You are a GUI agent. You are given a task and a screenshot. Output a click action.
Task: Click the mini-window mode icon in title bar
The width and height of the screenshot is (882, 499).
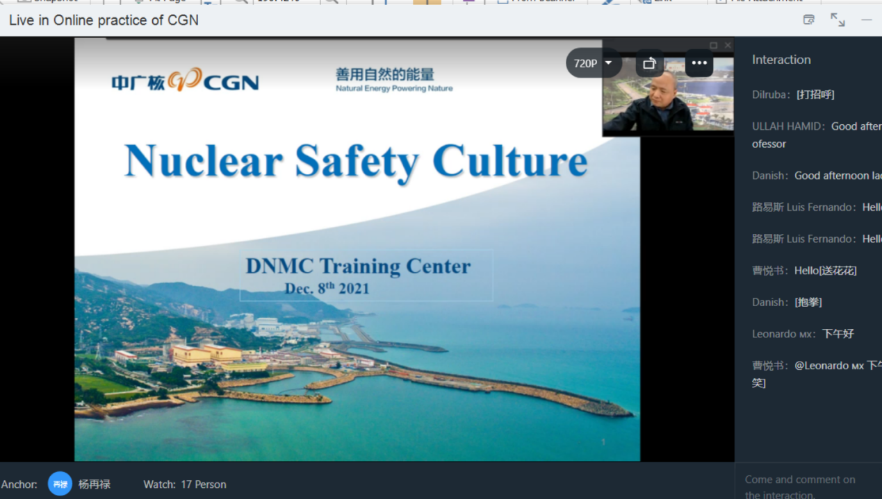tap(808, 19)
